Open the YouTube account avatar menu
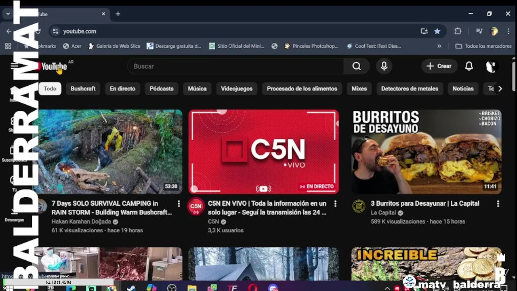Screen dimensions: 517x291 tap(491, 66)
